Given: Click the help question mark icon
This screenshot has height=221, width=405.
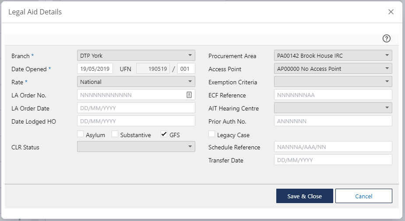Looking at the screenshot, I should tap(386, 38).
